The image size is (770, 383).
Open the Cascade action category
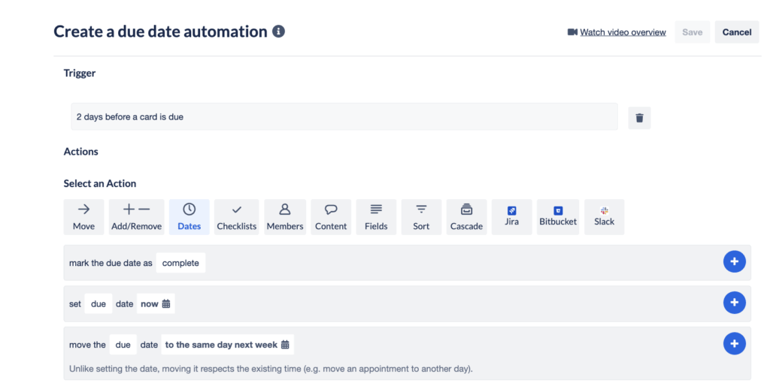coord(466,217)
